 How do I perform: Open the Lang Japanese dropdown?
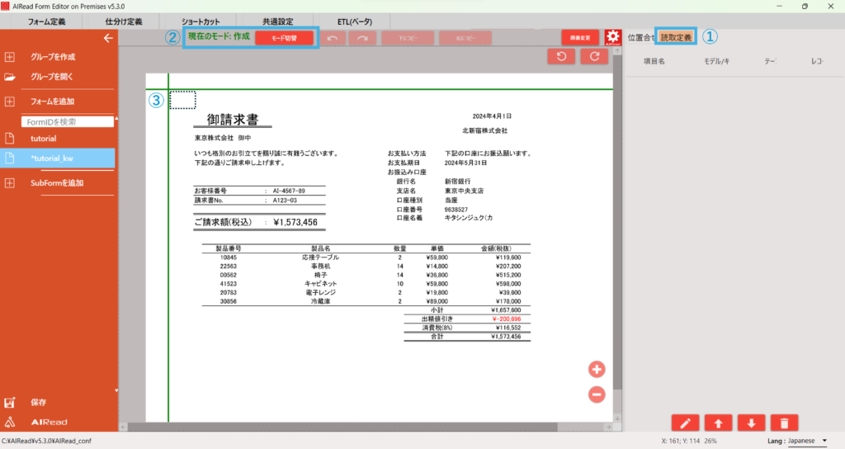tap(807, 441)
